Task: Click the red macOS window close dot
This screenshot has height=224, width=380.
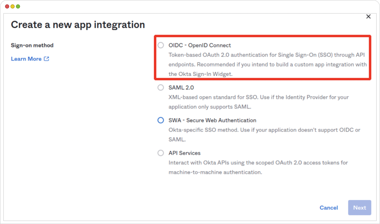Action: (7, 6)
